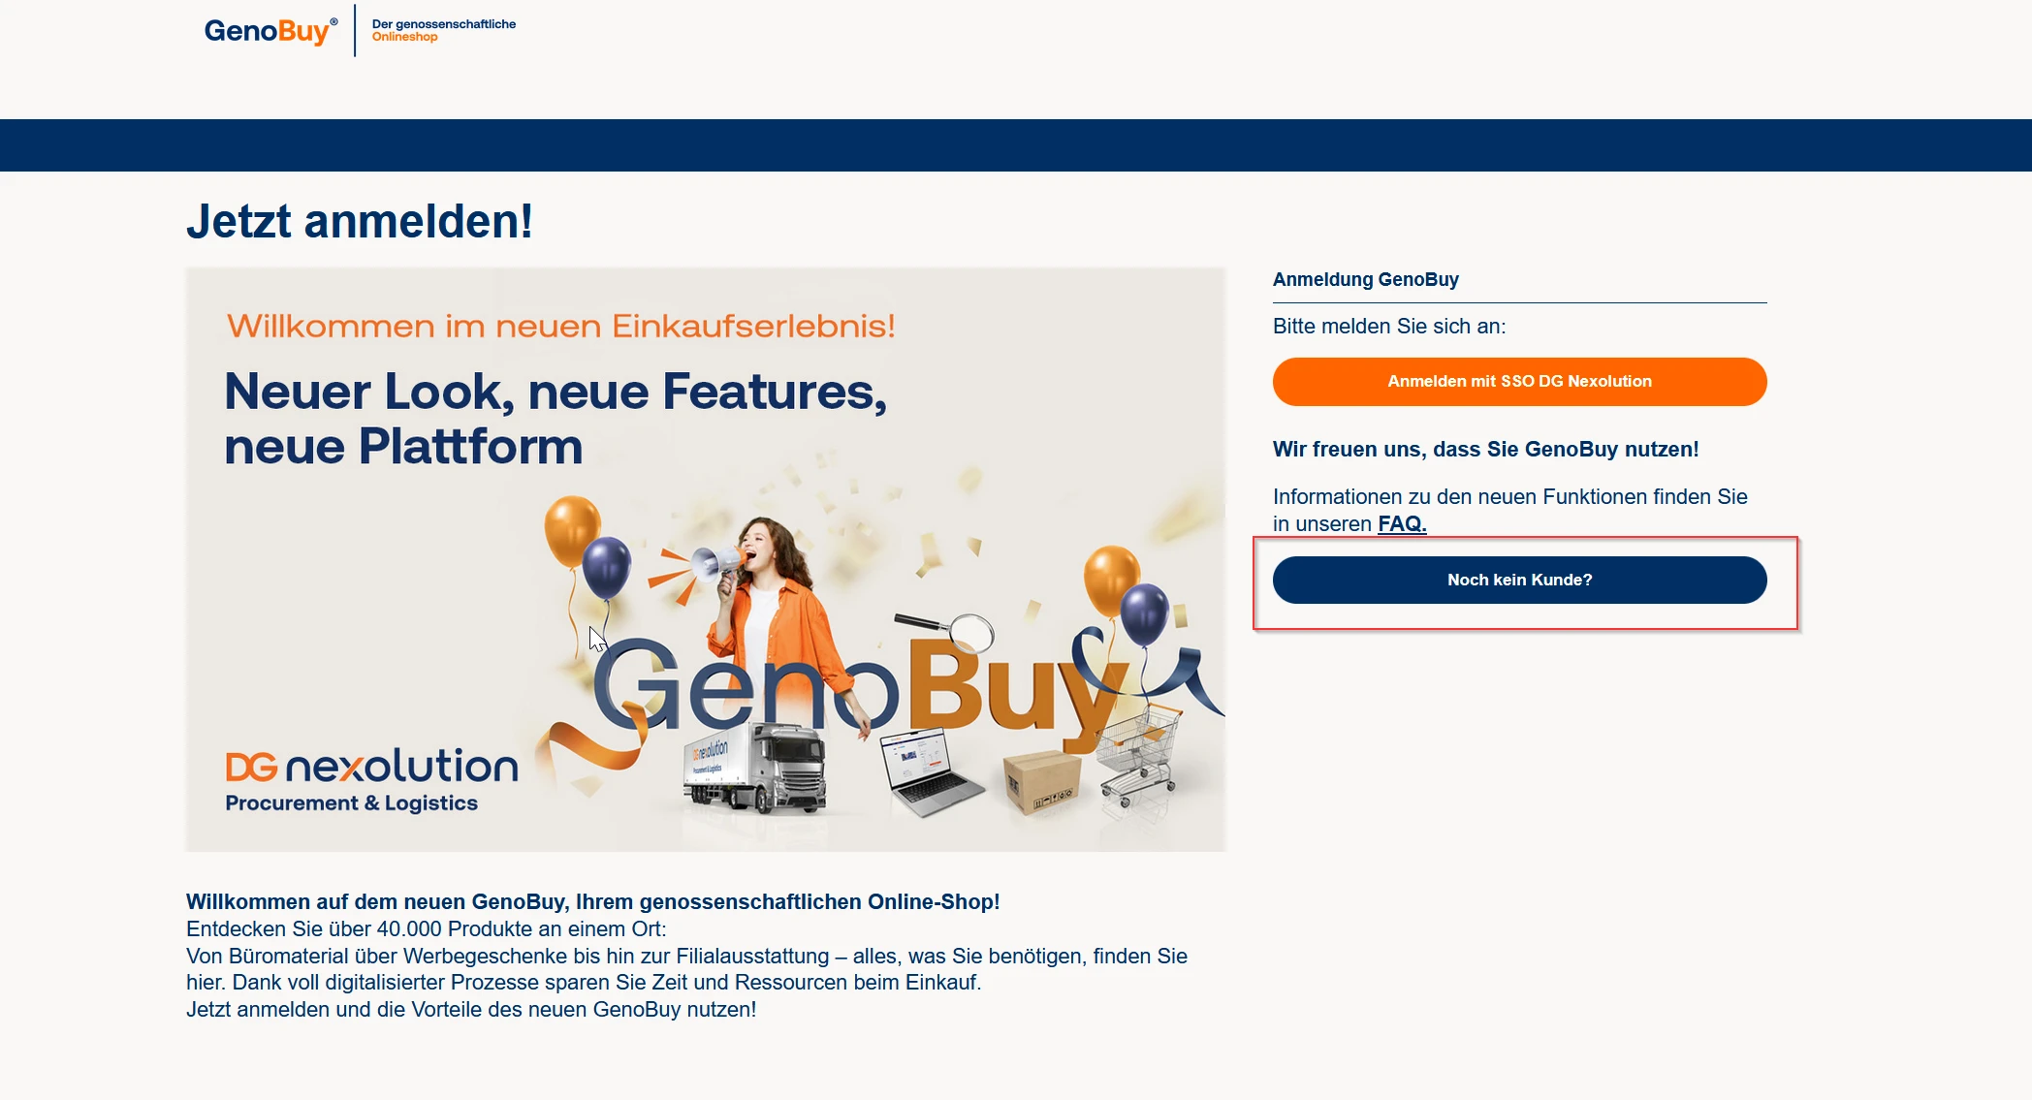Click the magnifying glass in the banner
The height and width of the screenshot is (1100, 2032).
click(x=951, y=630)
